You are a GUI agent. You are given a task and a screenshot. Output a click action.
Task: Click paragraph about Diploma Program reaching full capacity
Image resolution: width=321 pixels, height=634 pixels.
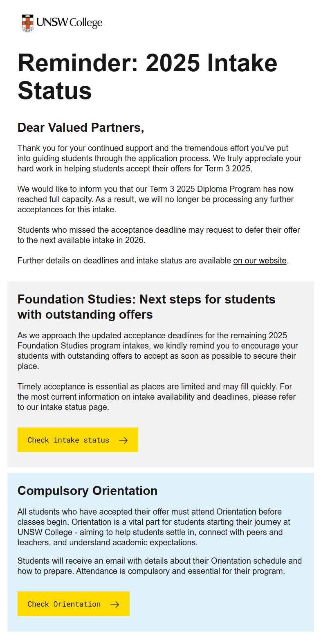coord(156,200)
